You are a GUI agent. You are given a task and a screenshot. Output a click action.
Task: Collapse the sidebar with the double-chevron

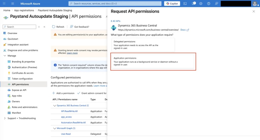(x=44, y=27)
